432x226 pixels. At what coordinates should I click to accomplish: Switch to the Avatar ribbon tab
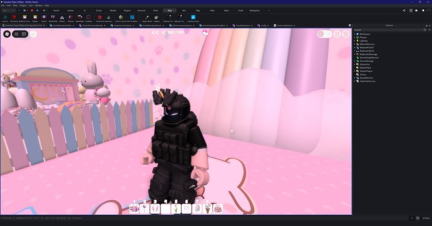(x=71, y=11)
